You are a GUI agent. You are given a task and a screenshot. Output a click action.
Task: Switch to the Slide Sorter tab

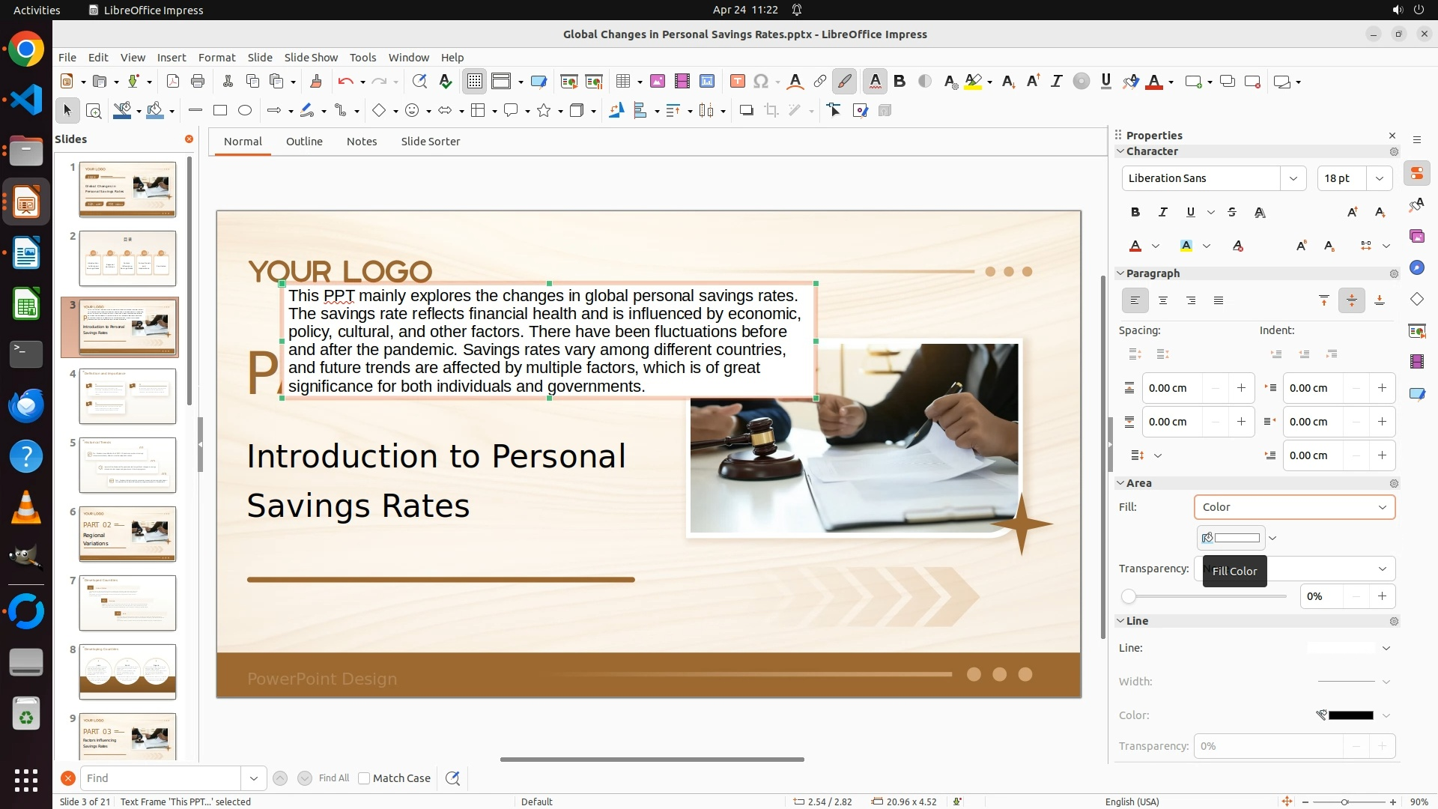tap(430, 142)
